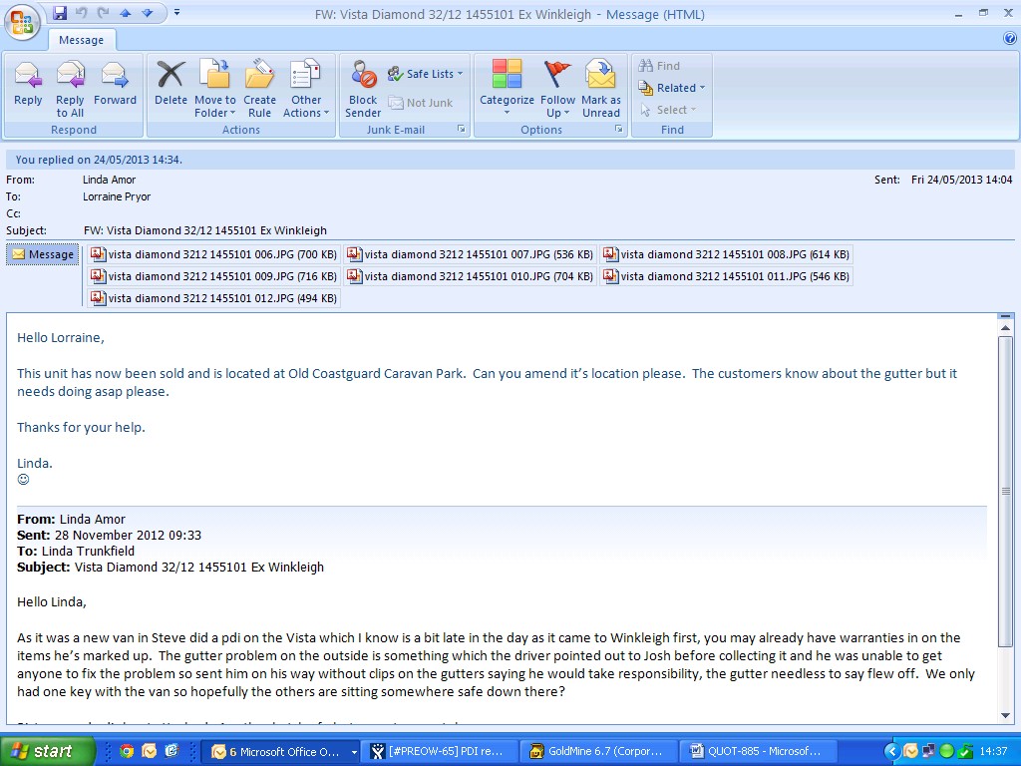Forward this message

click(x=116, y=84)
